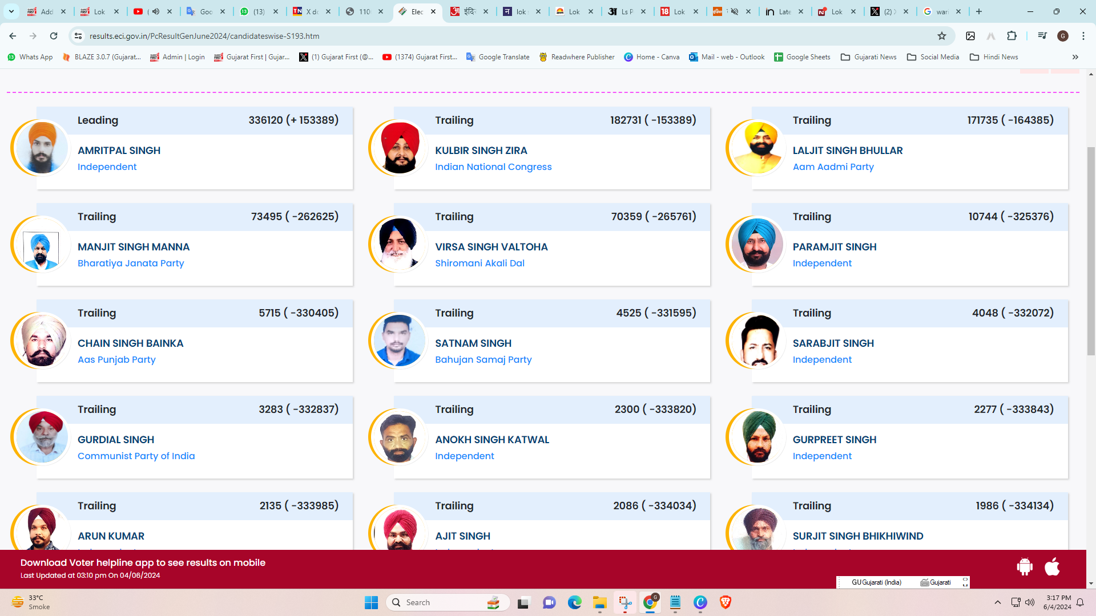Expand the bookmarks overflow chevron
1096x616 pixels.
pyautogui.click(x=1075, y=57)
